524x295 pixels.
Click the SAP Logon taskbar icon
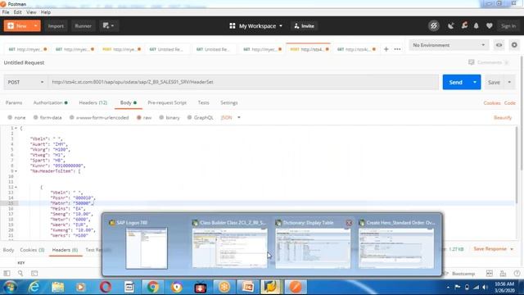click(271, 287)
